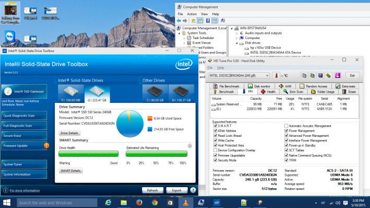
Task: Collapse WIN-EPST5NJIUS4 device tree root
Action: [232, 28]
